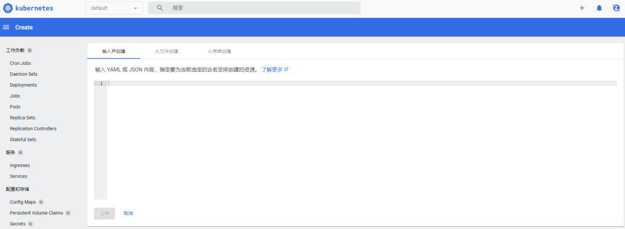Open the hamburger navigation menu
Viewport: 625px width, 229px height.
(x=6, y=28)
